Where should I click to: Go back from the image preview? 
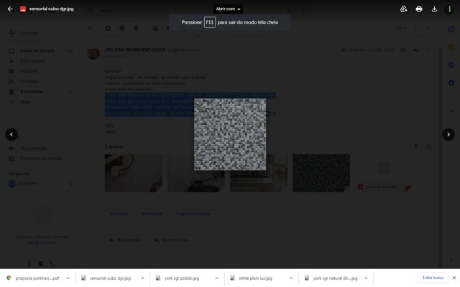(x=10, y=9)
